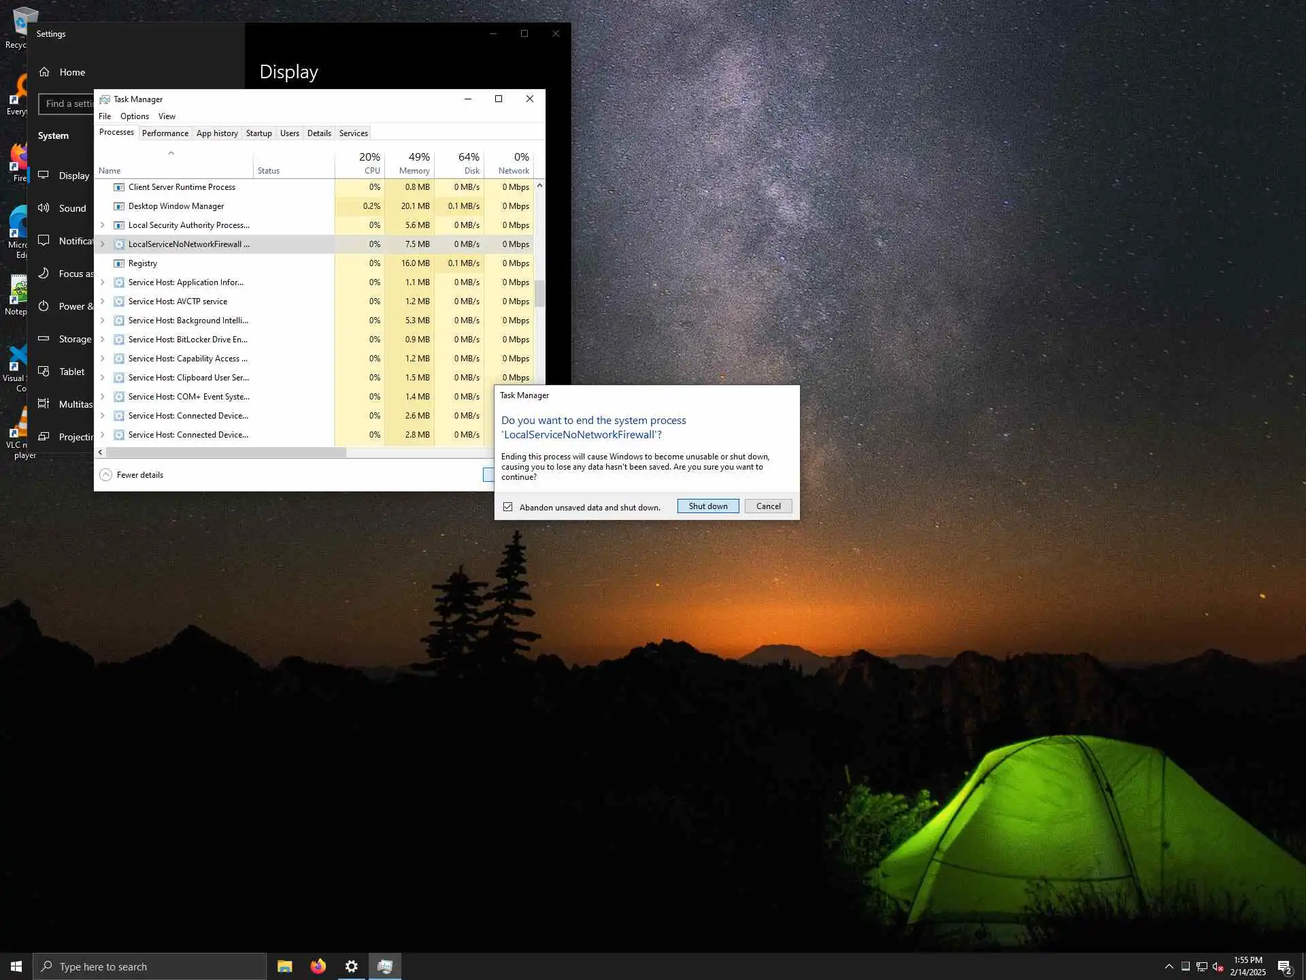Expand Service Host: AVCTP service row
The image size is (1306, 980).
pos(103,301)
